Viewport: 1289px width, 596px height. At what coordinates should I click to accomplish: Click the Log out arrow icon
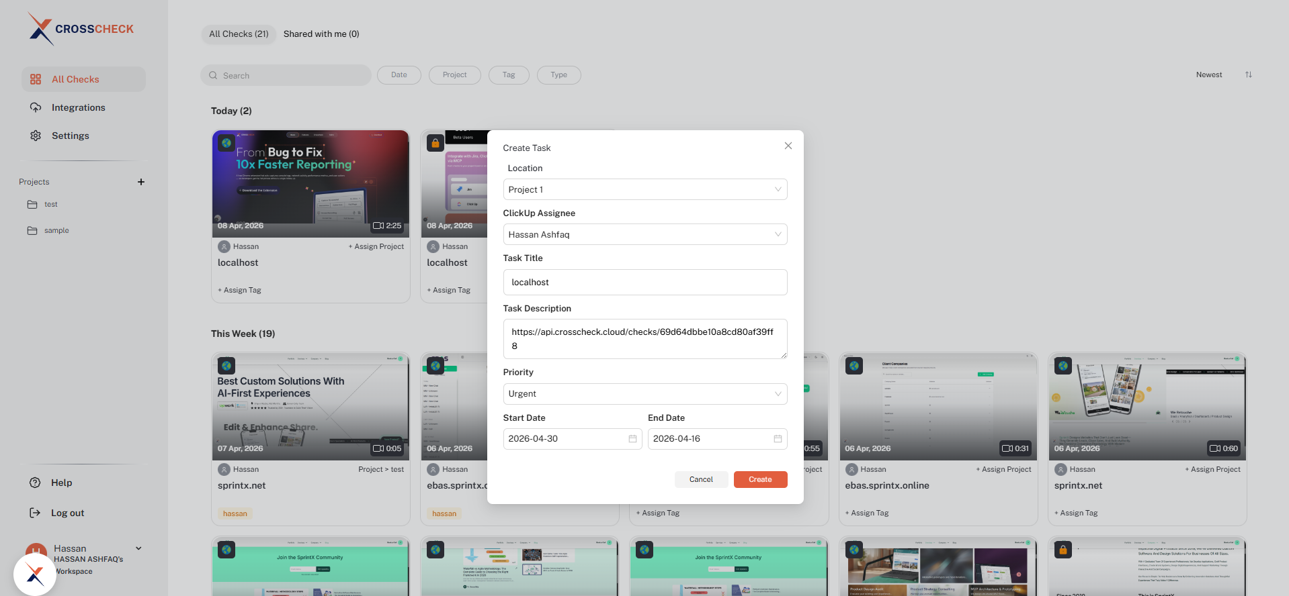pos(35,513)
